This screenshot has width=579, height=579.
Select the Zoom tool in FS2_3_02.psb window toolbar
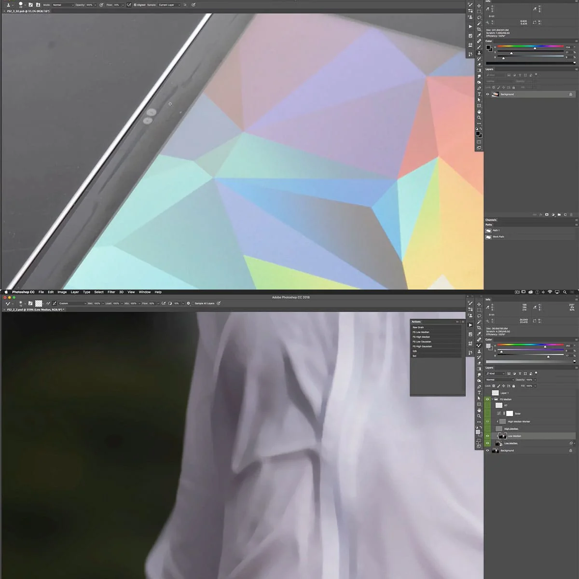pyautogui.click(x=479, y=117)
